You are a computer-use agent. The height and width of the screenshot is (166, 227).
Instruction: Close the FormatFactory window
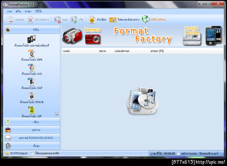(218, 3)
